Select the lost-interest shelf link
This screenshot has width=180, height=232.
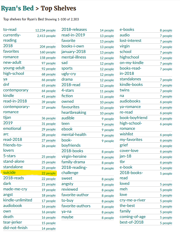(130, 41)
